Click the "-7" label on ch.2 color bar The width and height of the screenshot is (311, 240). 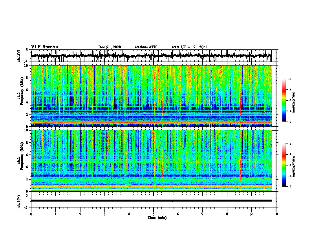[289, 187]
